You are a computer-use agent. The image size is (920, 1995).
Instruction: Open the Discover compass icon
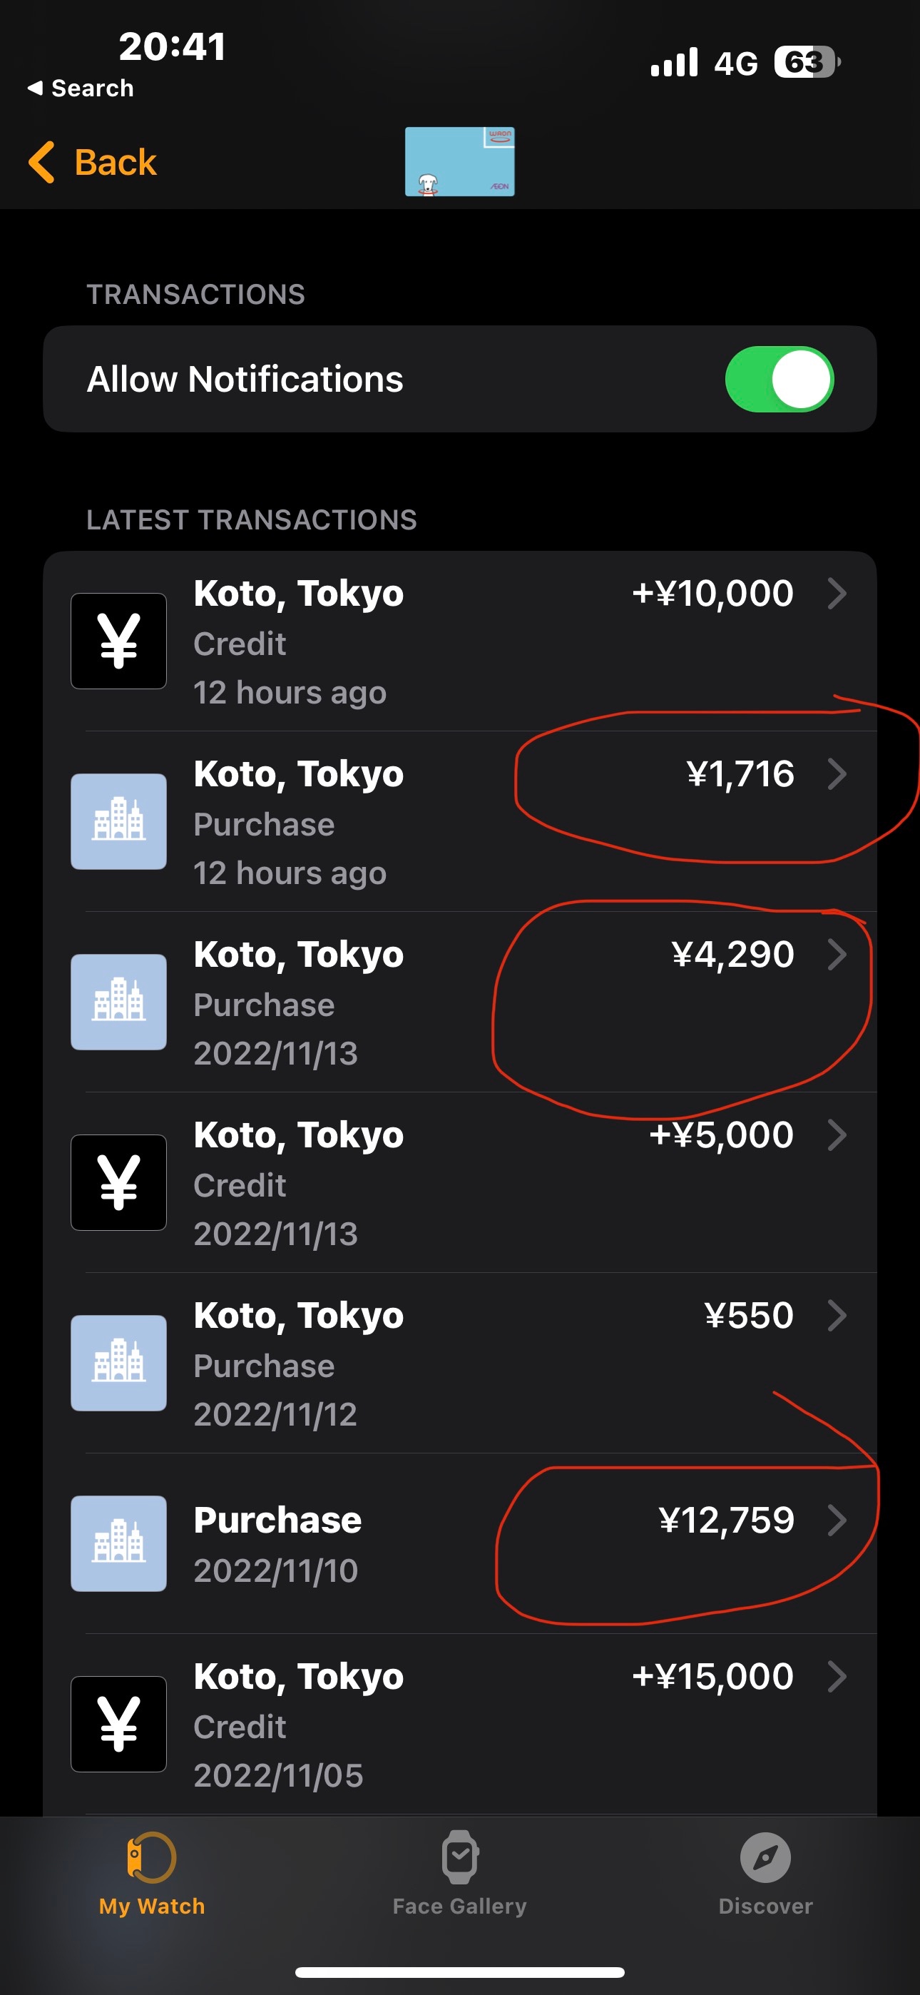point(765,1857)
